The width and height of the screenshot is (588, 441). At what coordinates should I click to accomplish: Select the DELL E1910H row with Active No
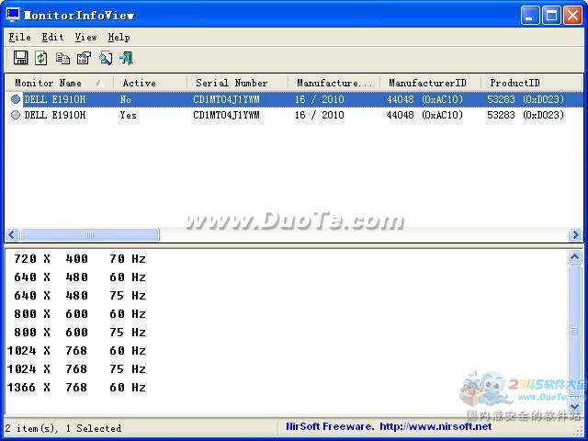tap(294, 99)
